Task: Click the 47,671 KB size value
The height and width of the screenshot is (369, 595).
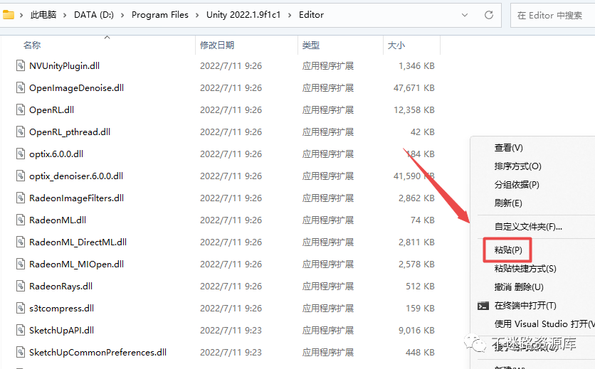Action: (x=414, y=87)
